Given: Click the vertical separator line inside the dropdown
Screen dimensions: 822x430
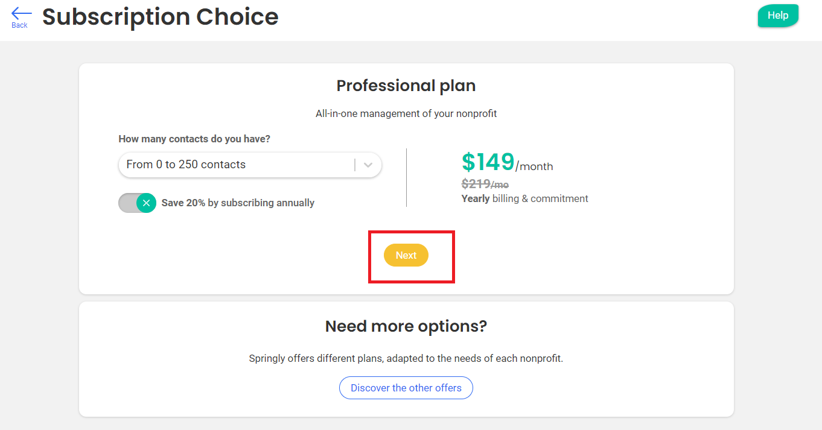Looking at the screenshot, I should point(355,165).
